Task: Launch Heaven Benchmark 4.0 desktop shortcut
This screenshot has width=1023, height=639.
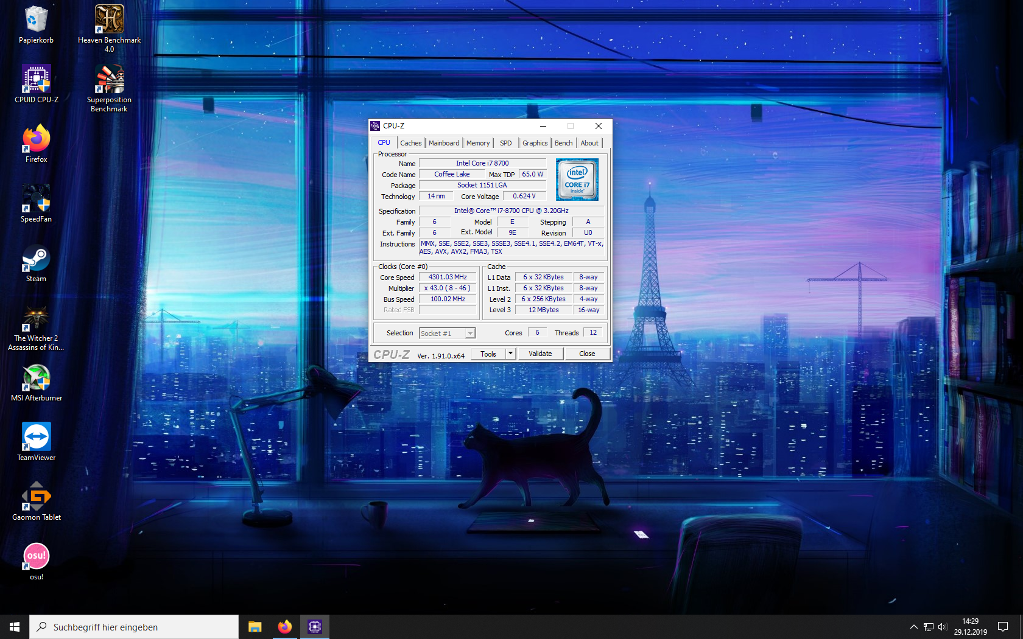Action: tap(109, 29)
